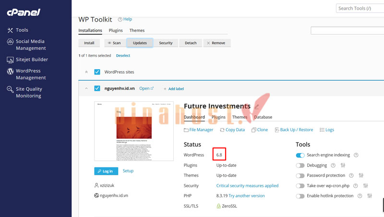The image size is (384, 217).
Task: Open Site Quality Monitoring in sidebar
Action: click(24, 92)
